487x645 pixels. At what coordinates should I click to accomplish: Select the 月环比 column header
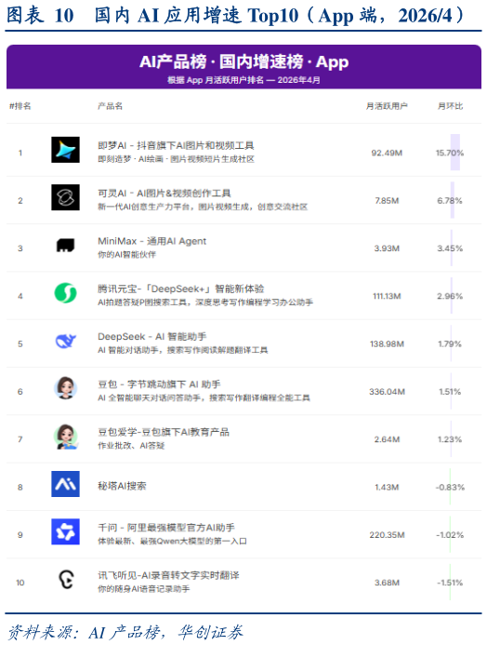click(450, 106)
